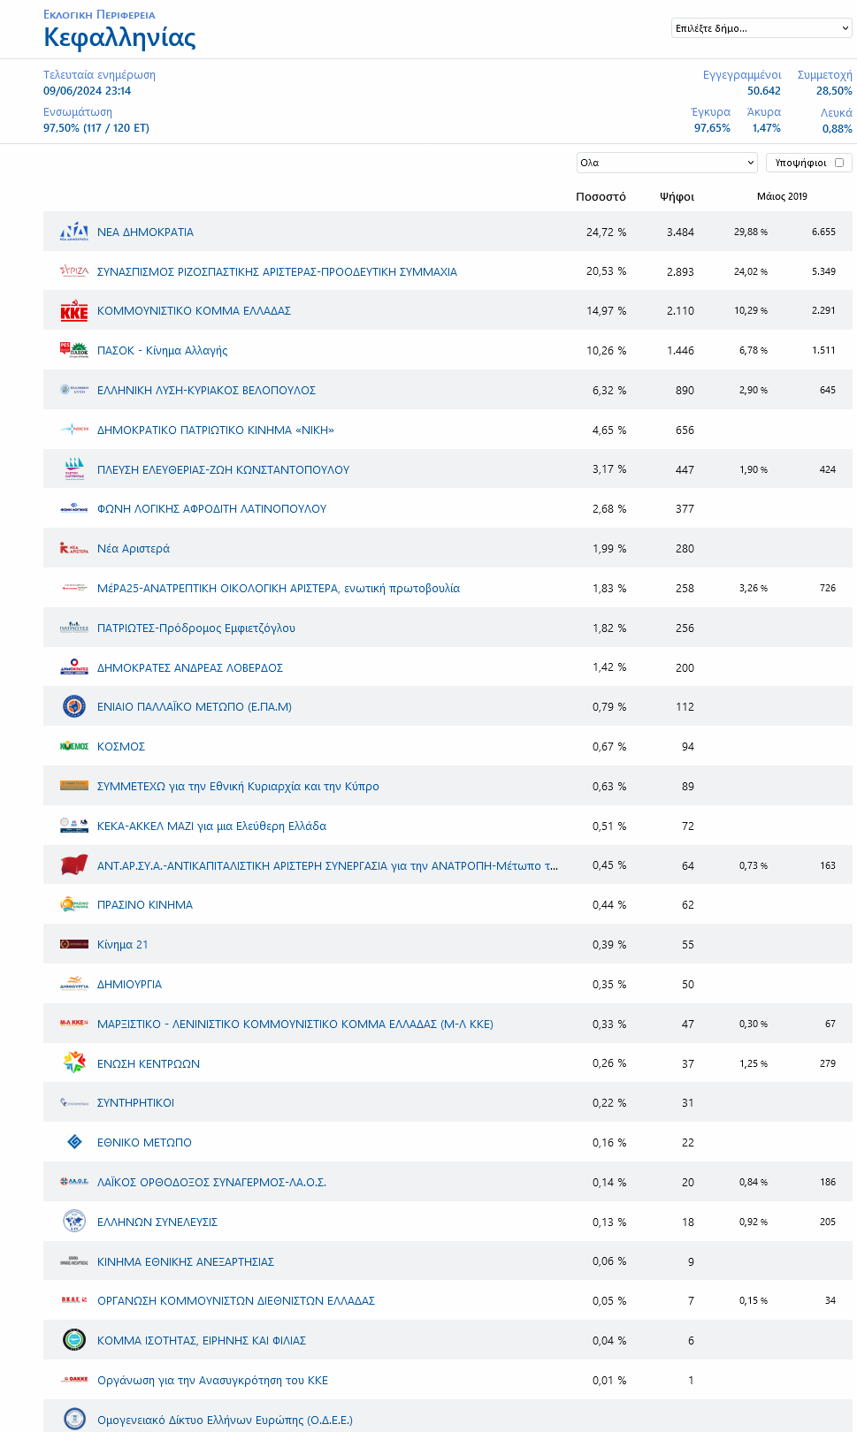Click the Ψήφοι column header

tap(677, 196)
